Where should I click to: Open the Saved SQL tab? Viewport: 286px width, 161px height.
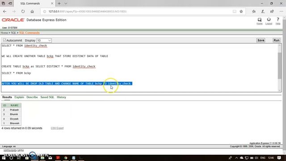tap(47, 97)
